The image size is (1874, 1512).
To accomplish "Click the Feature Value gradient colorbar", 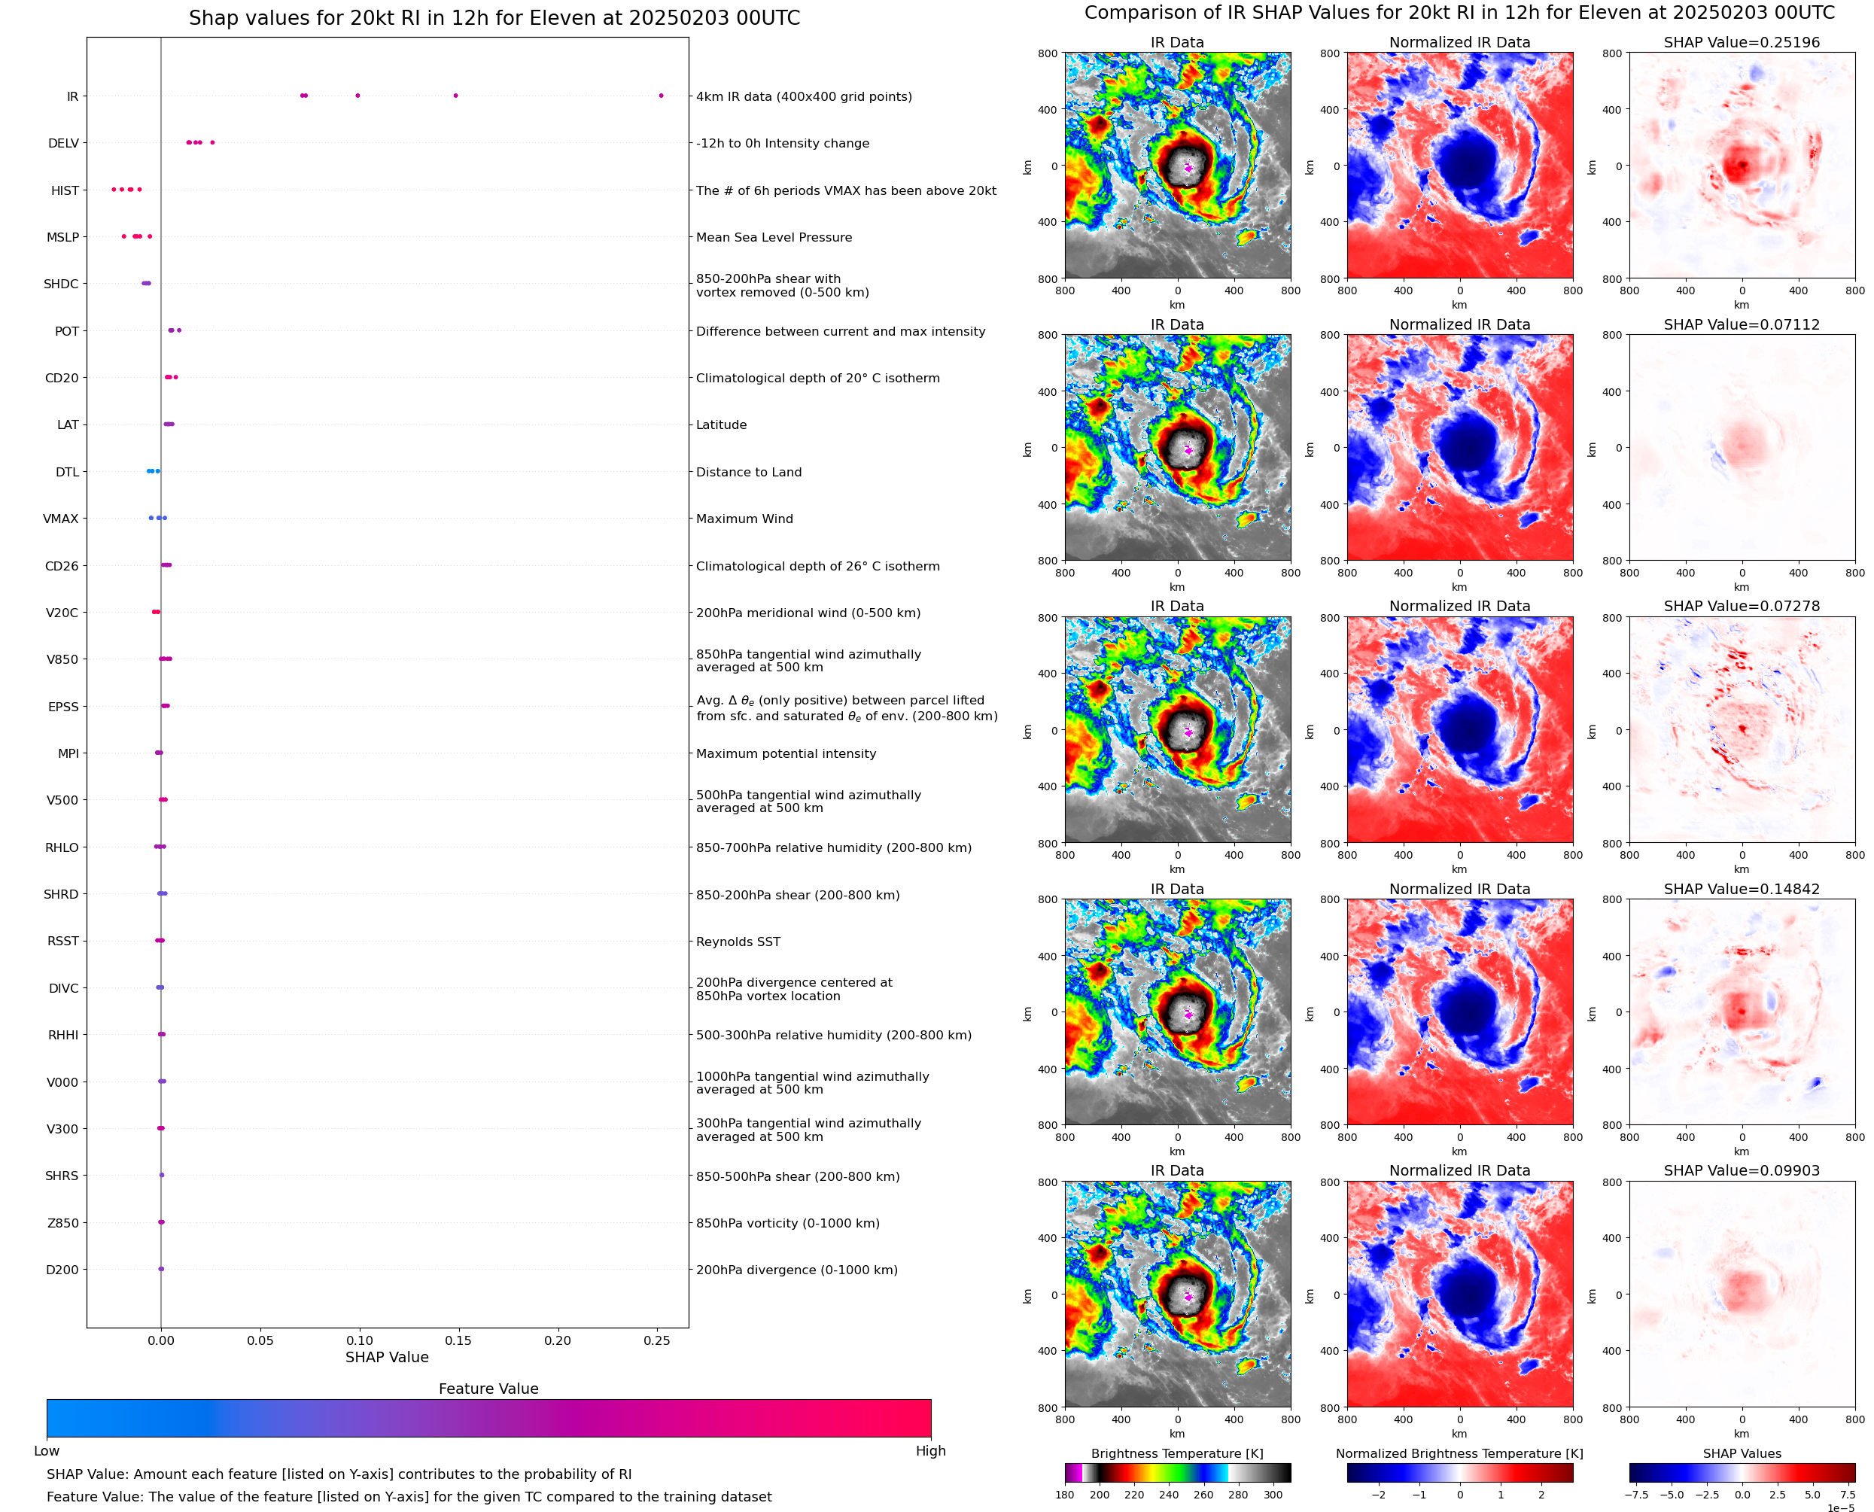I will pos(488,1418).
